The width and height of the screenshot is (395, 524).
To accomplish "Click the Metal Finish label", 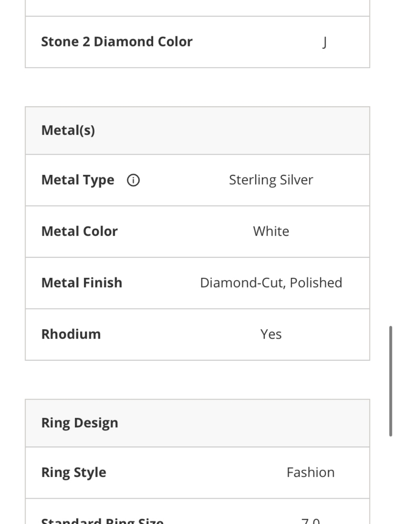I will pyautogui.click(x=82, y=283).
